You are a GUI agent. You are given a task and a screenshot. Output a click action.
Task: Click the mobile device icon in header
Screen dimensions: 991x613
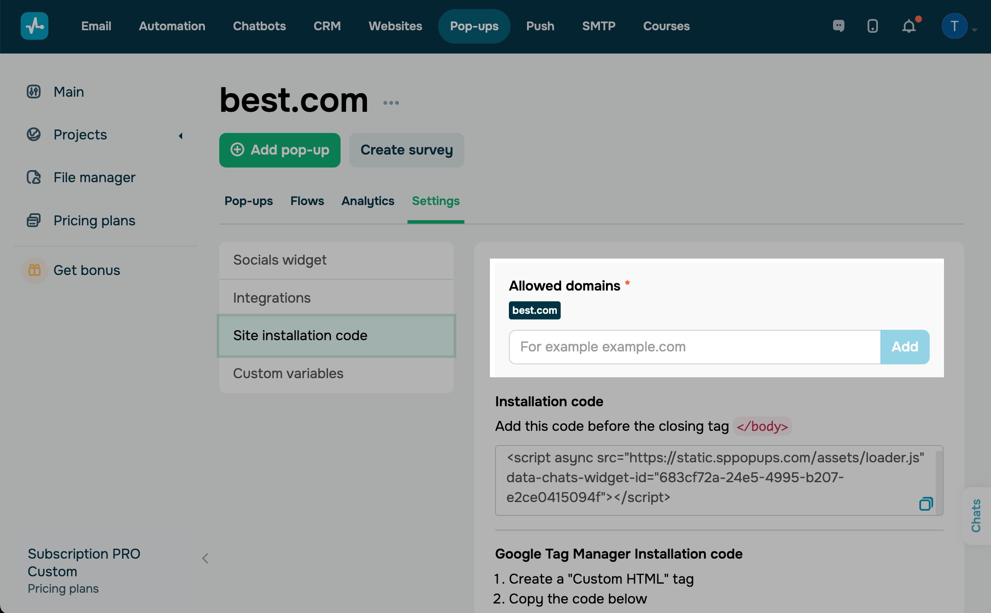coord(872,26)
